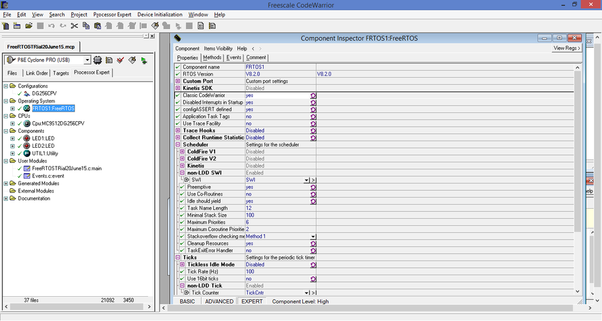Image resolution: width=602 pixels, height=321 pixels.
Task: Open the SWI selection dropdown
Action: [x=306, y=180]
